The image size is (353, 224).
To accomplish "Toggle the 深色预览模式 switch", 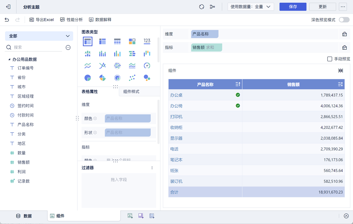I will pos(344,20).
